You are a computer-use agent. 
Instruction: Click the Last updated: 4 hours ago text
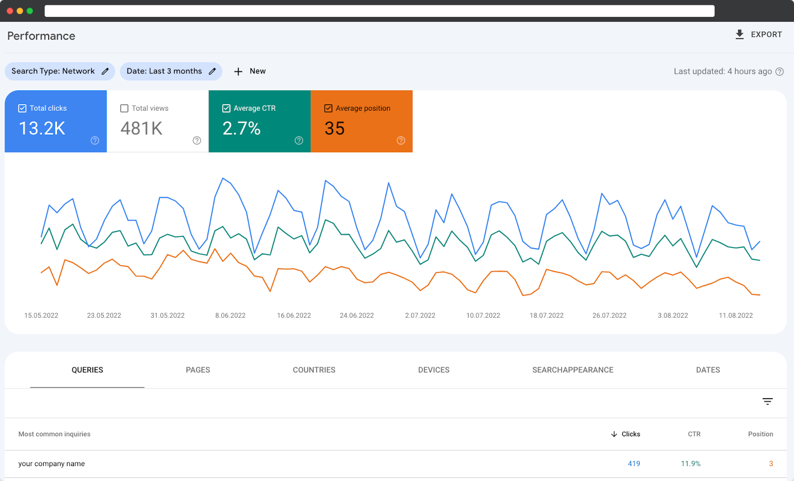click(x=723, y=71)
